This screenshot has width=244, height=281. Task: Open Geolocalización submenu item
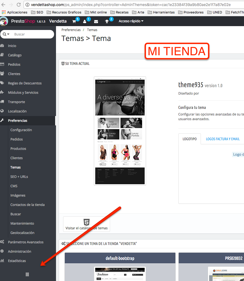coord(22,233)
